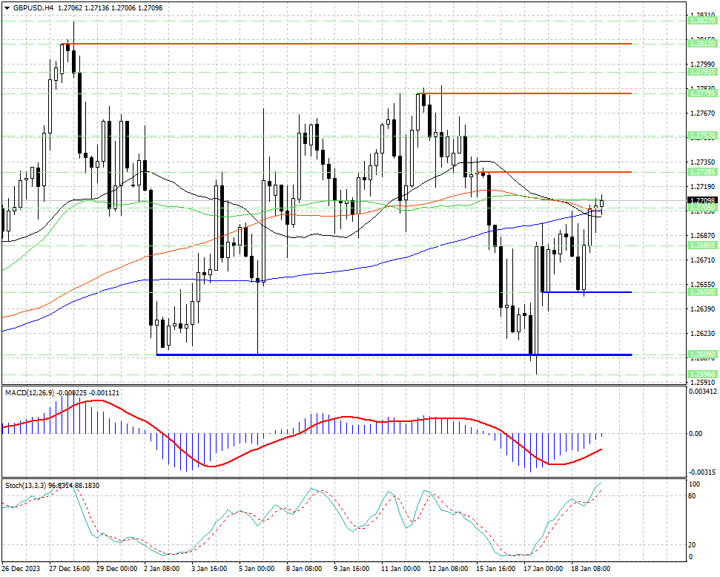This screenshot has height=577, width=720.
Task: Click the 1.26870 price axis value
Action: point(702,235)
